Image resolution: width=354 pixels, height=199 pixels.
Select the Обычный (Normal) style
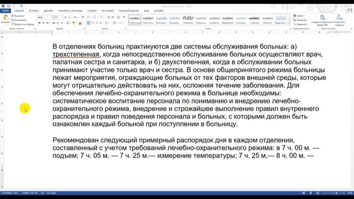click(135, 20)
